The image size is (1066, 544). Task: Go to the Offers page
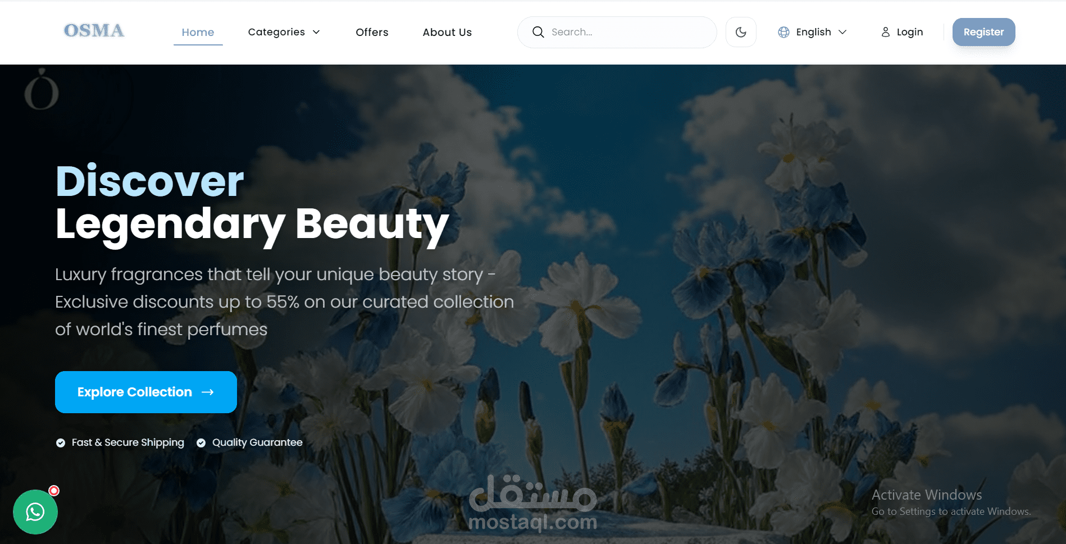point(372,32)
